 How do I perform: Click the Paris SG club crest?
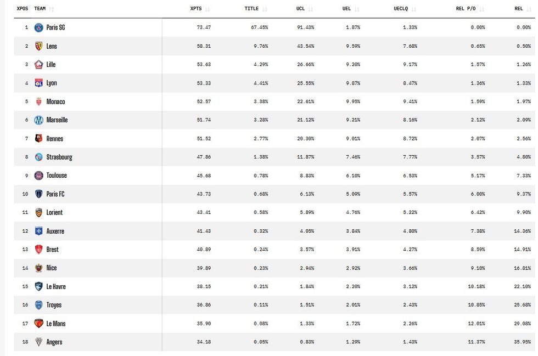click(39, 27)
